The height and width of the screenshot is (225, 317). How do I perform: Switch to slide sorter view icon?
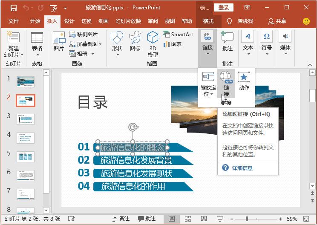click(x=188, y=219)
